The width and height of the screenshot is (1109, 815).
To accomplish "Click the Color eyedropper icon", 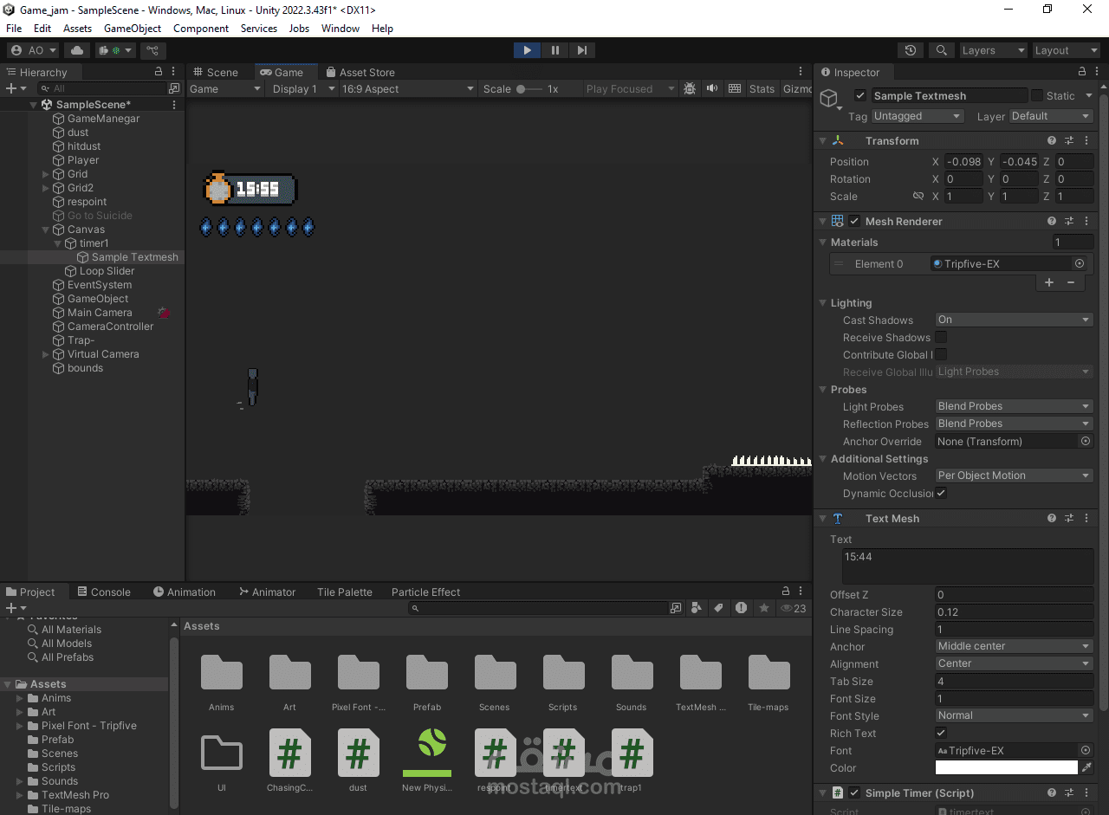I will point(1087,767).
